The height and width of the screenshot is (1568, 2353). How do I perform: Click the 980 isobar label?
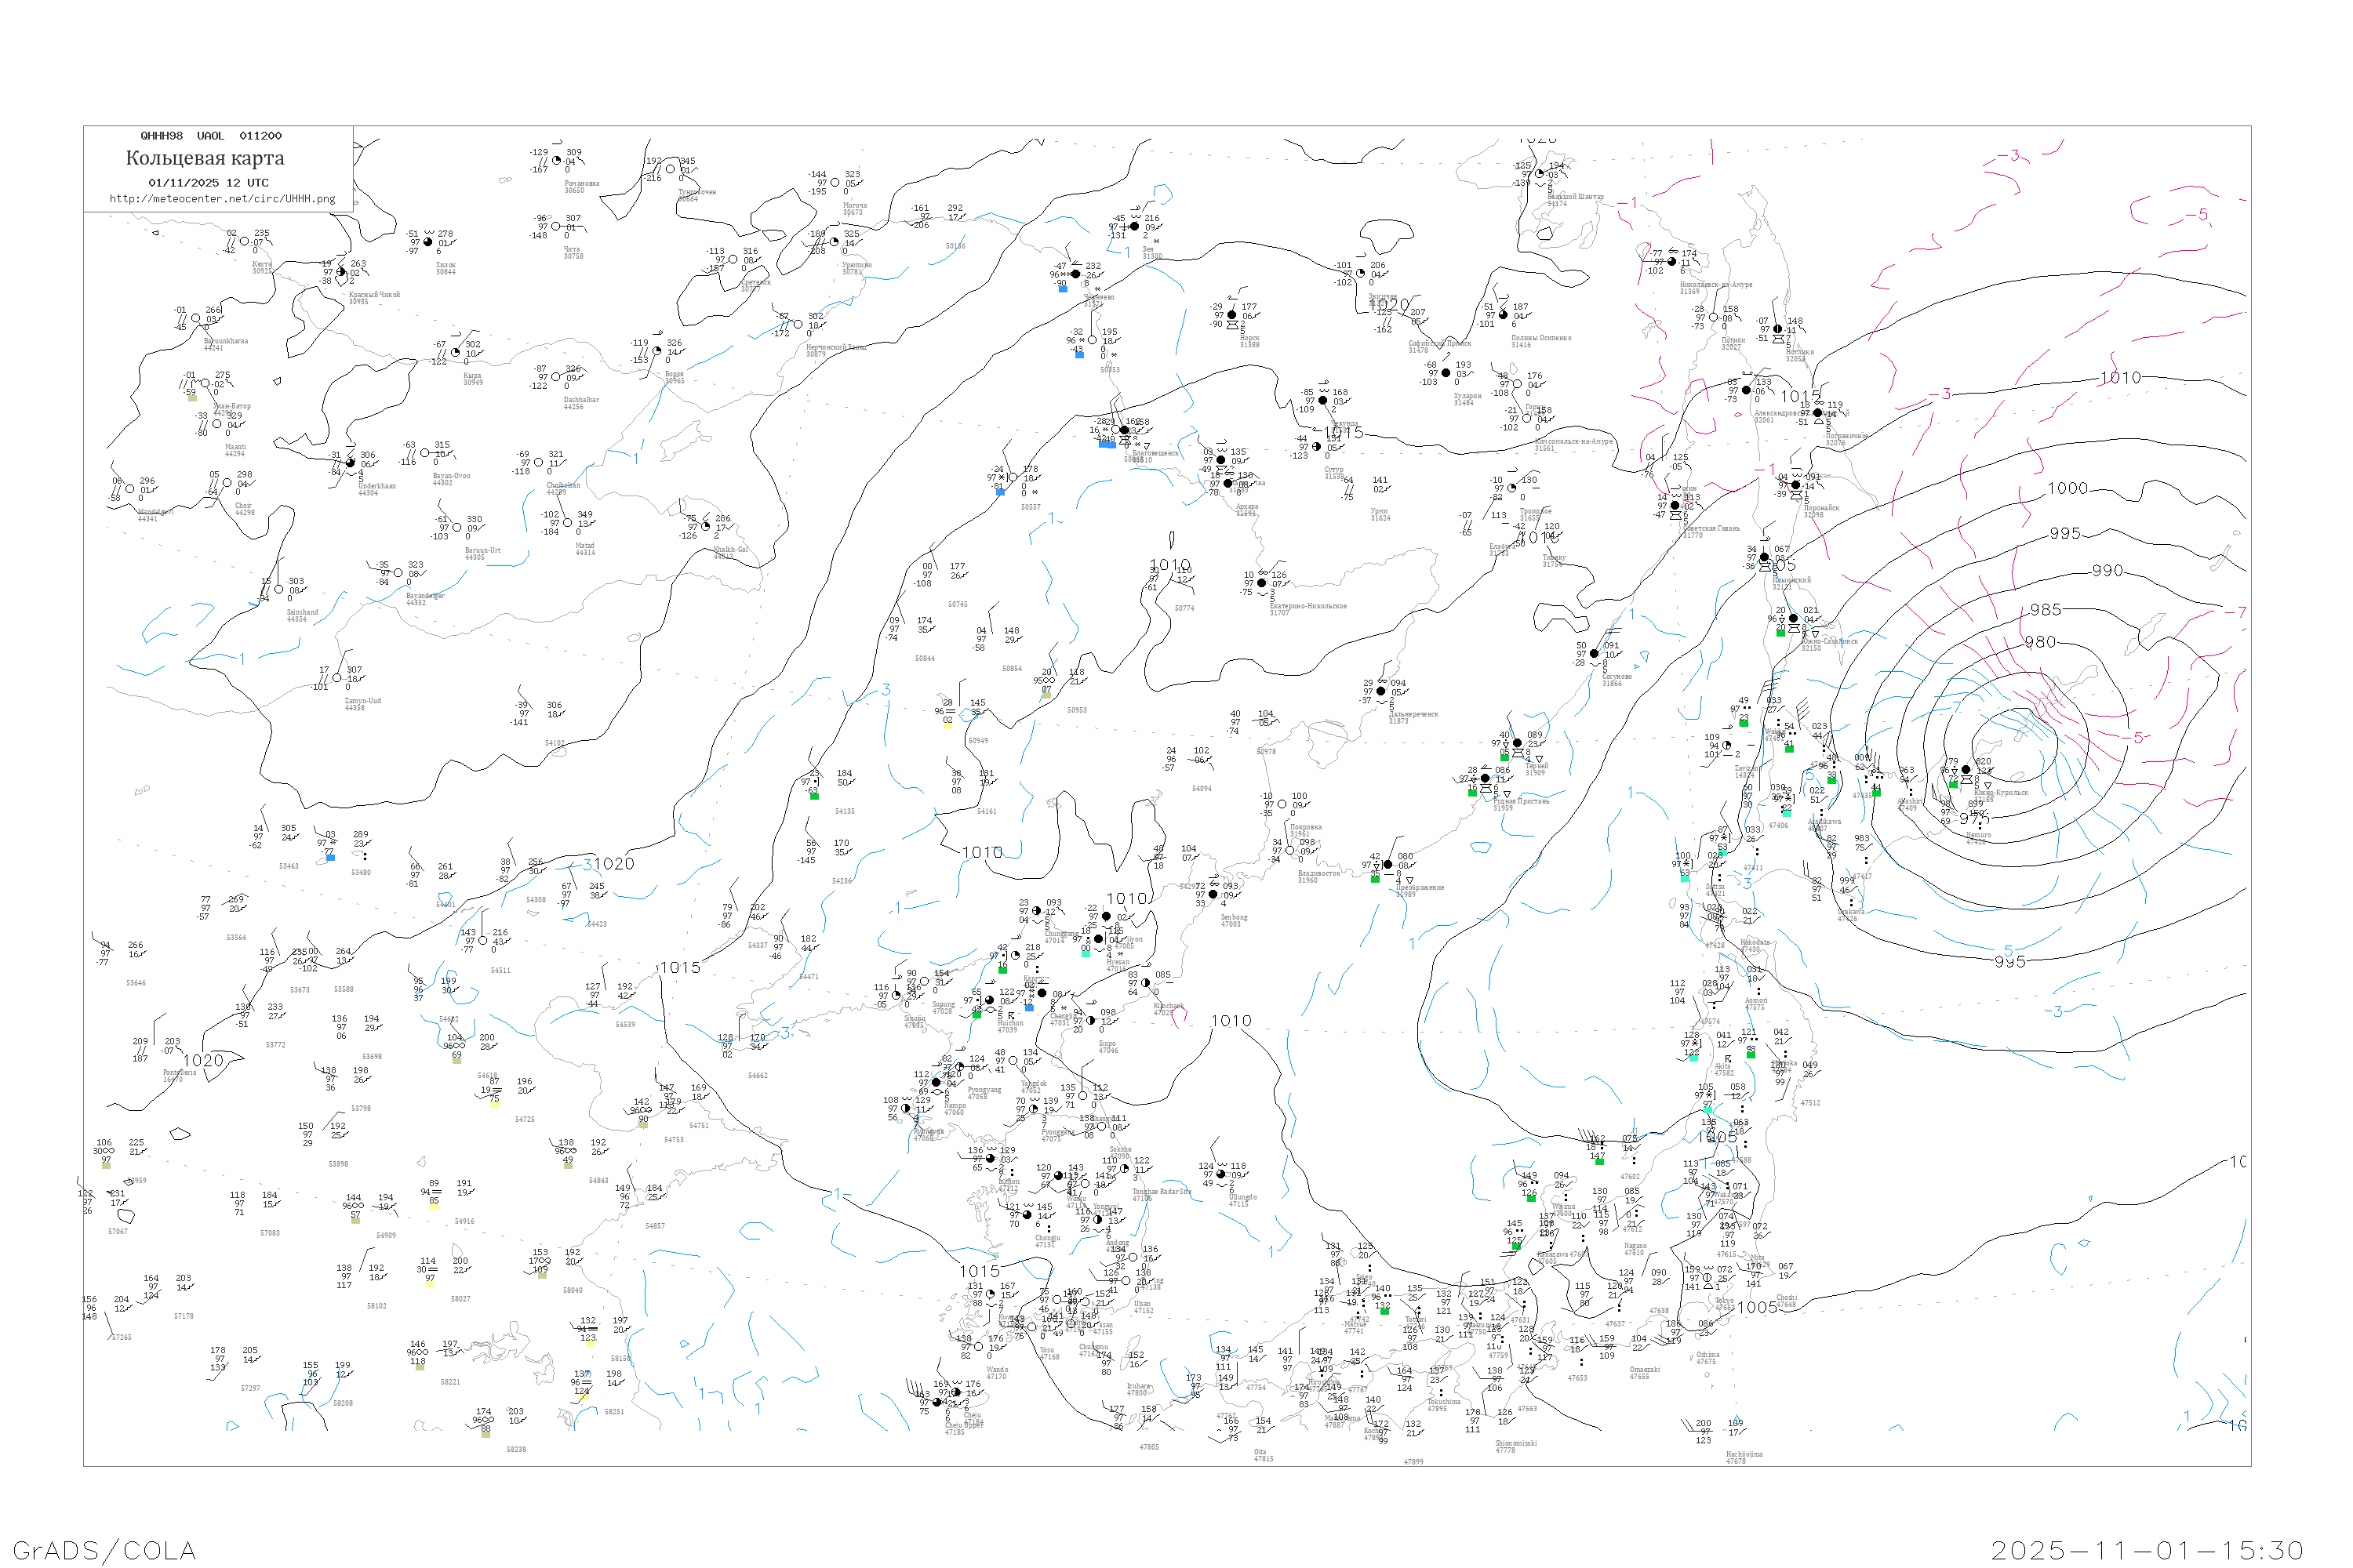coord(2040,643)
